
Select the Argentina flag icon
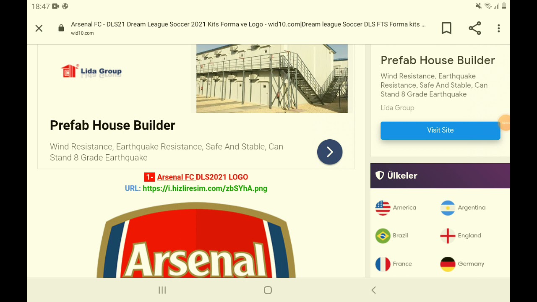(x=448, y=208)
